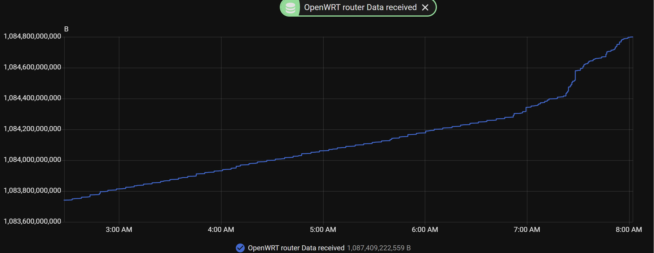Image resolution: width=654 pixels, height=253 pixels.
Task: Remove the OpenWRT router Data received chip
Action: [425, 7]
